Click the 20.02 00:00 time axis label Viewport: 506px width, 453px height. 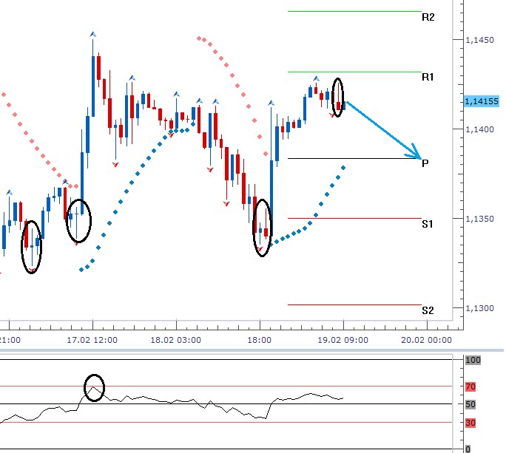coord(428,340)
